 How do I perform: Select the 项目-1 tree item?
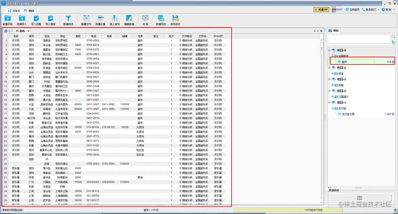click(341, 103)
